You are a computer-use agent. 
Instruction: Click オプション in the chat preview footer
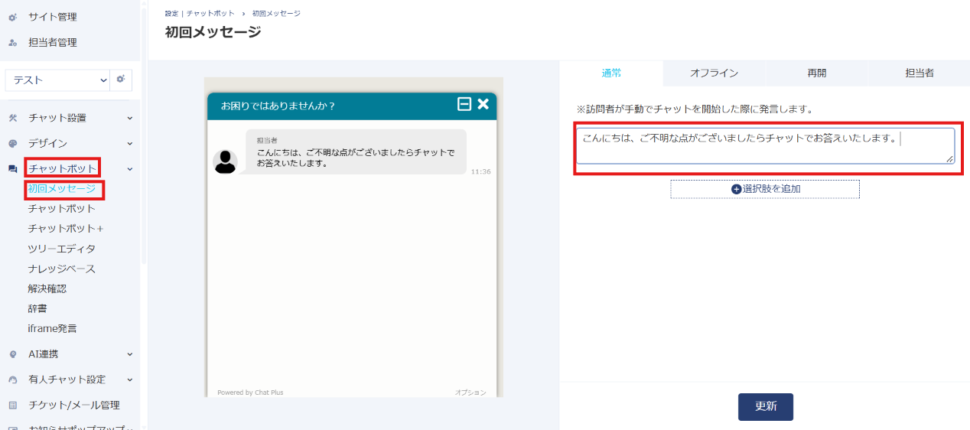point(470,393)
